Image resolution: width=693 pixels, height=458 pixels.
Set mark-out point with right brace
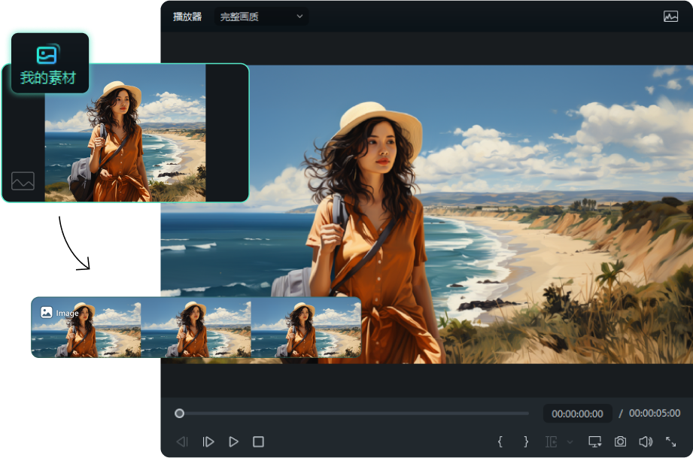click(526, 441)
